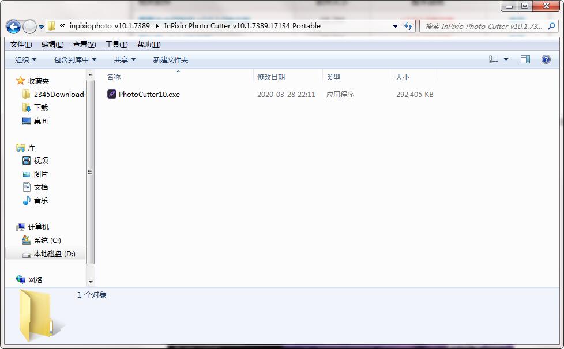Toggle the preview pane icon
The width and height of the screenshot is (564, 349).
(x=525, y=59)
